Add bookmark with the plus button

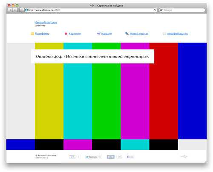[x=22, y=10]
